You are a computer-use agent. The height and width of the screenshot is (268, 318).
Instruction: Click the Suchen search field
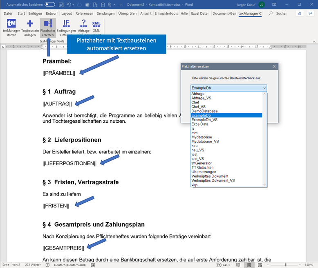(x=282, y=14)
